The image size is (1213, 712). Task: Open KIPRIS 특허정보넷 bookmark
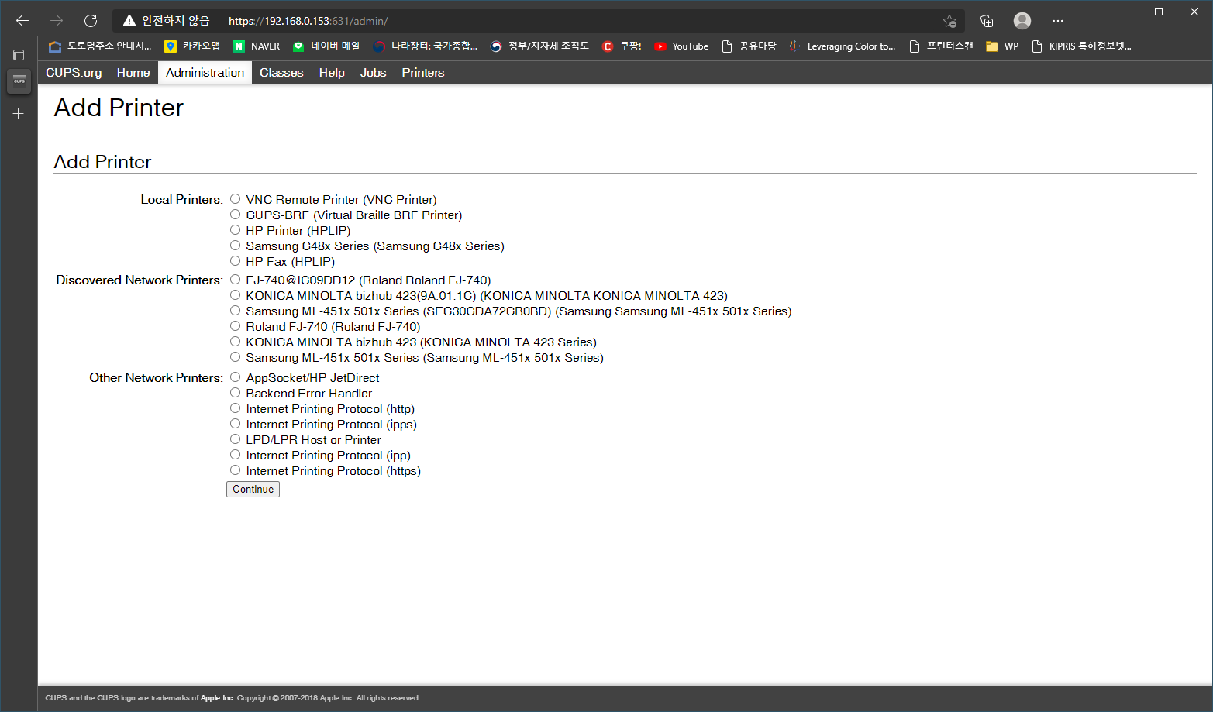[x=1082, y=46]
